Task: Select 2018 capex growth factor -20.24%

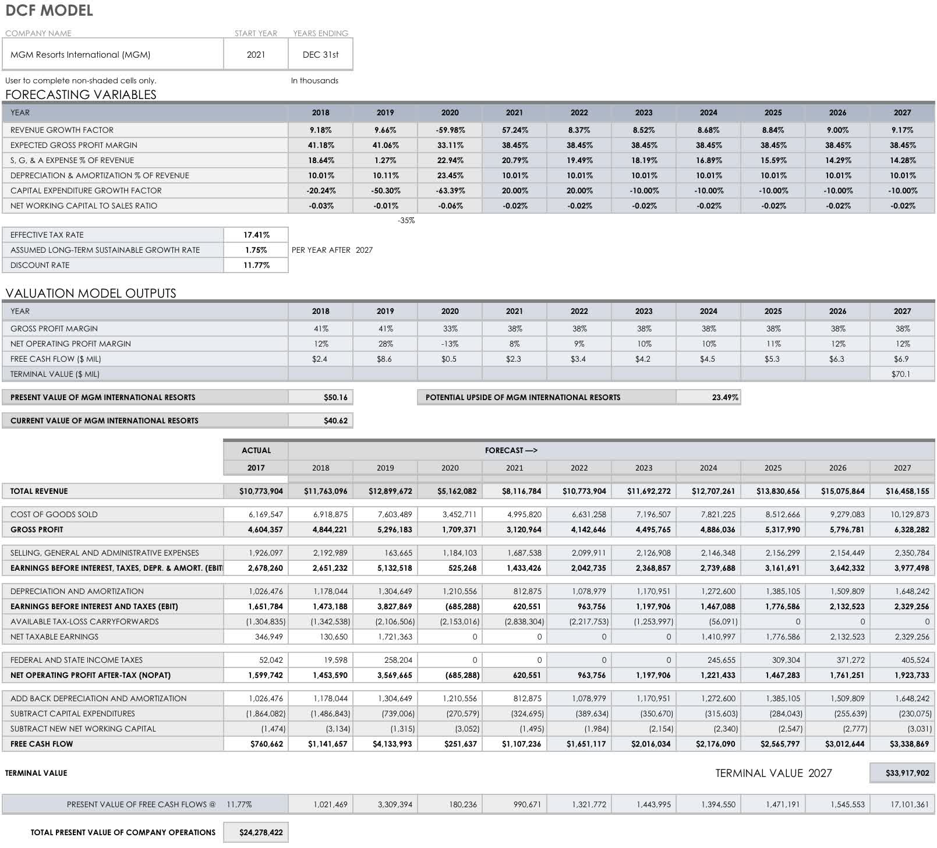Action: tap(320, 190)
